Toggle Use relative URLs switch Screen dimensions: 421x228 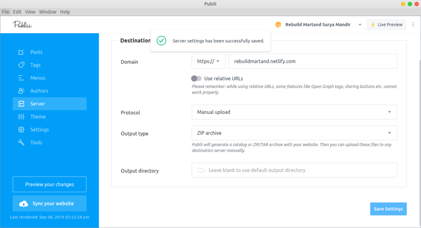[196, 78]
